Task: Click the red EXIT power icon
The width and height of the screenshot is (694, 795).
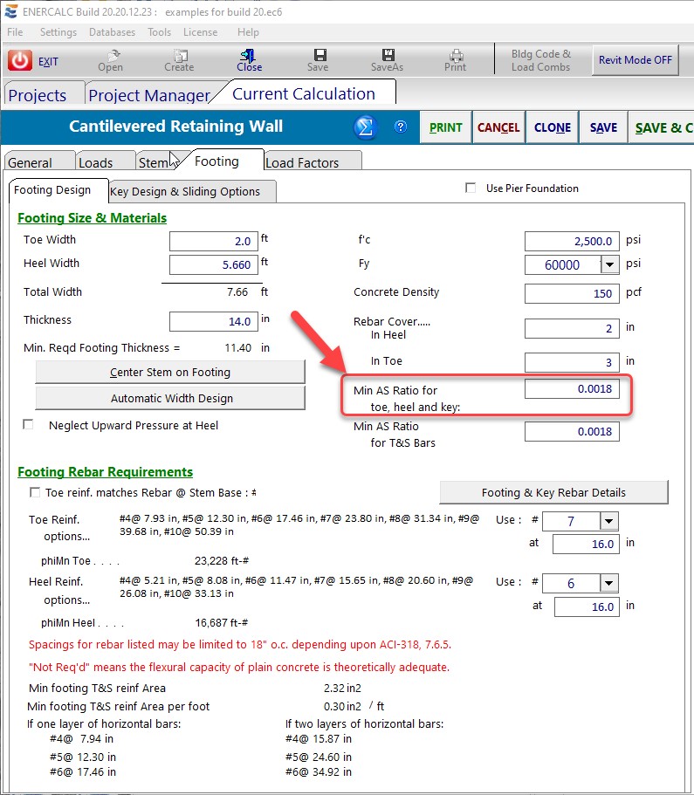Action: pyautogui.click(x=20, y=60)
